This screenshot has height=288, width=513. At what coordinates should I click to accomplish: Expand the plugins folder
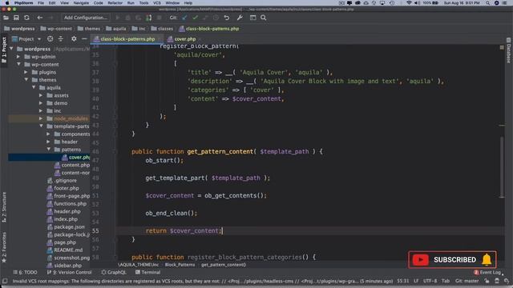[x=26, y=72]
